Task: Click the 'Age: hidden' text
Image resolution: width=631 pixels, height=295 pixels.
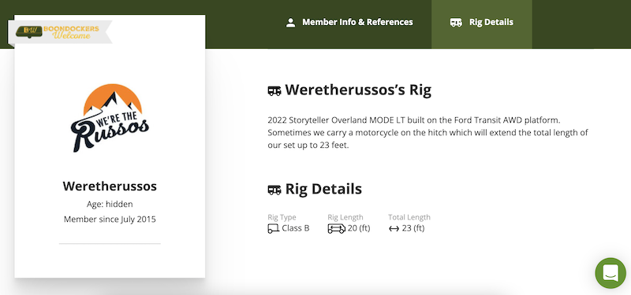Action: coord(110,205)
